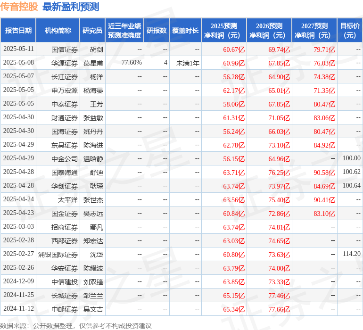Click the 62.17亿 2025 forecast value
The width and height of the screenshot is (363, 330).
point(234,91)
